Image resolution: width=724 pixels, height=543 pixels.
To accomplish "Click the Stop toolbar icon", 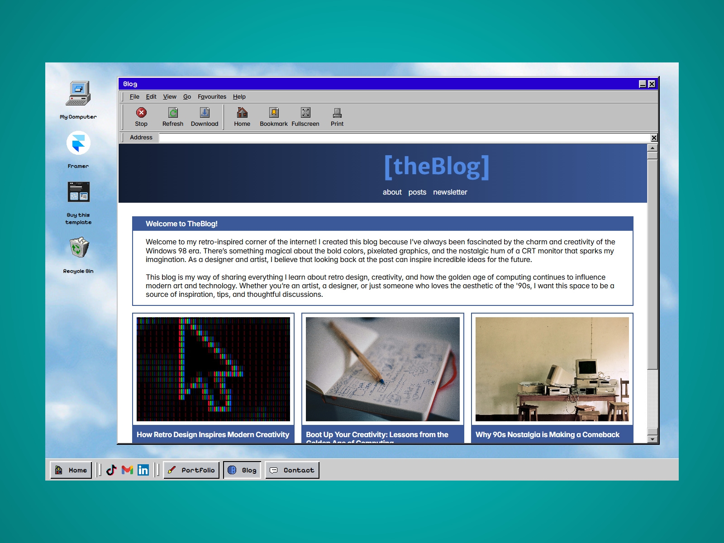I will pos(141,113).
